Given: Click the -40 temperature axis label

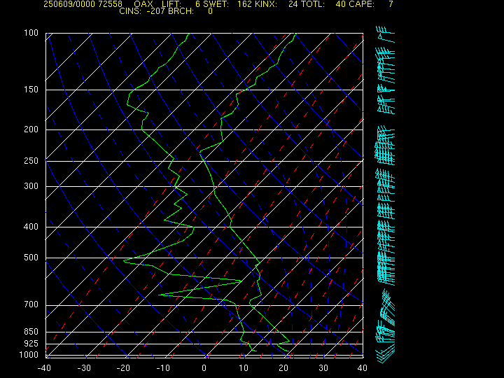Looking at the screenshot, I should click(x=44, y=368).
